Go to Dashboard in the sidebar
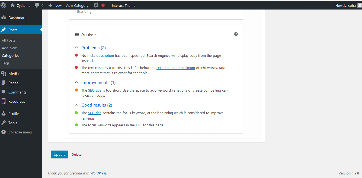Viewport: 362px width, 178px height. point(21,18)
